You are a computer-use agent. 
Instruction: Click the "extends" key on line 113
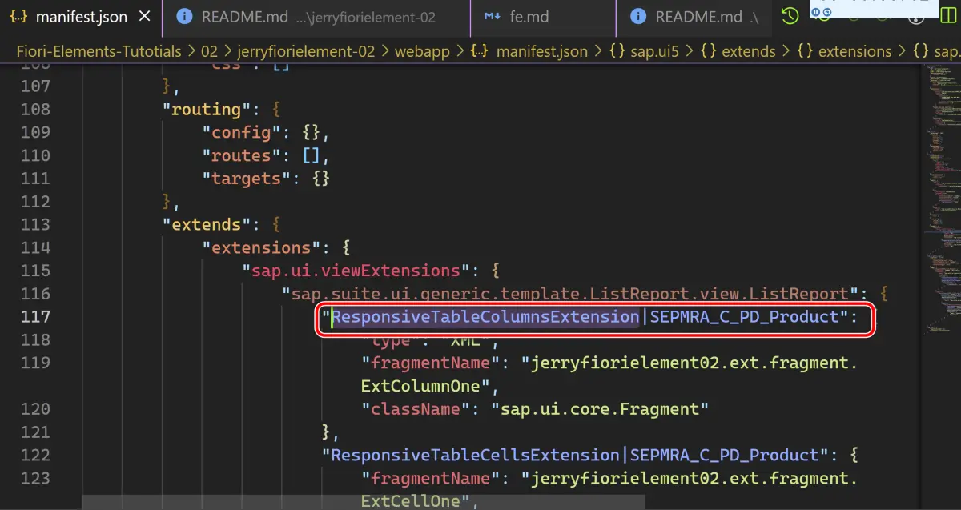[x=206, y=224]
